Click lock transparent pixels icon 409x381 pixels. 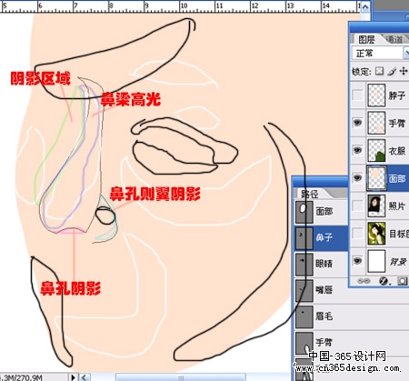coord(379,71)
